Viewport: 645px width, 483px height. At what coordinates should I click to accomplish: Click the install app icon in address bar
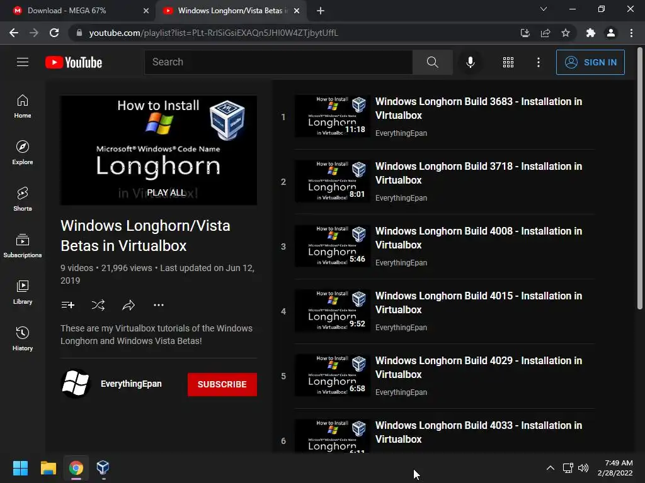pyautogui.click(x=525, y=33)
